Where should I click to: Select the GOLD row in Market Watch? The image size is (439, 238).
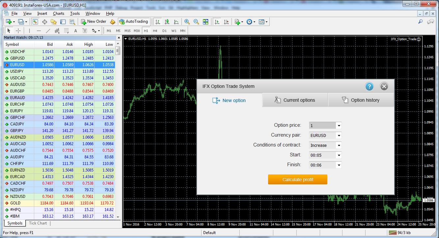pyautogui.click(x=59, y=203)
